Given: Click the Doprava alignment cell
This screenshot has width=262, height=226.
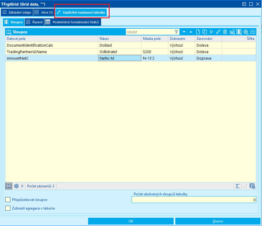Looking at the screenshot, I should (x=208, y=58).
